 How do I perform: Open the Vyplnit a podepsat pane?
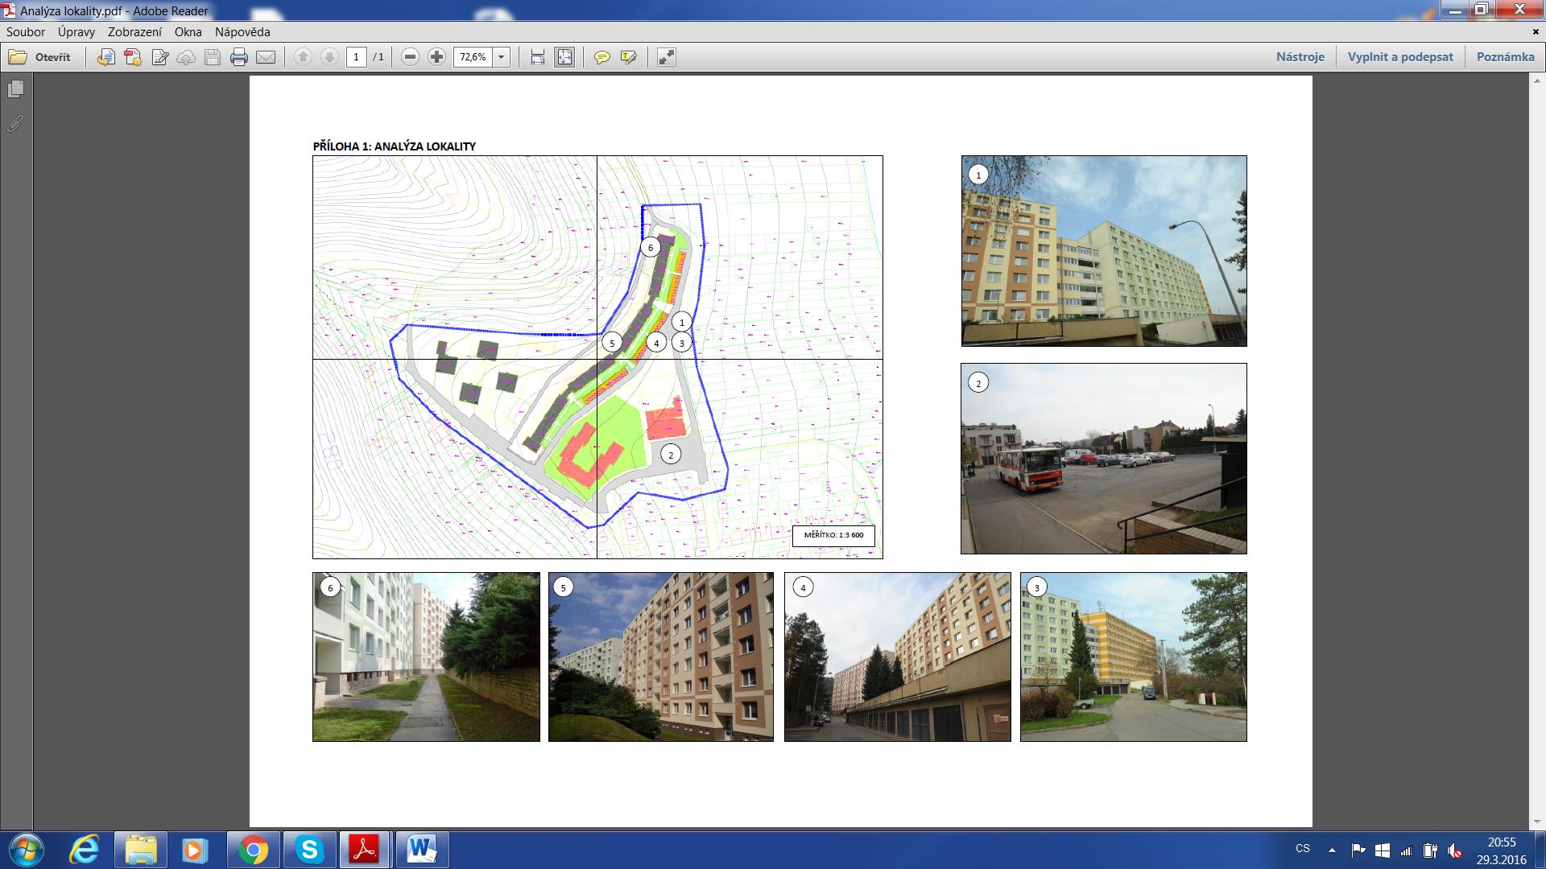pos(1400,57)
